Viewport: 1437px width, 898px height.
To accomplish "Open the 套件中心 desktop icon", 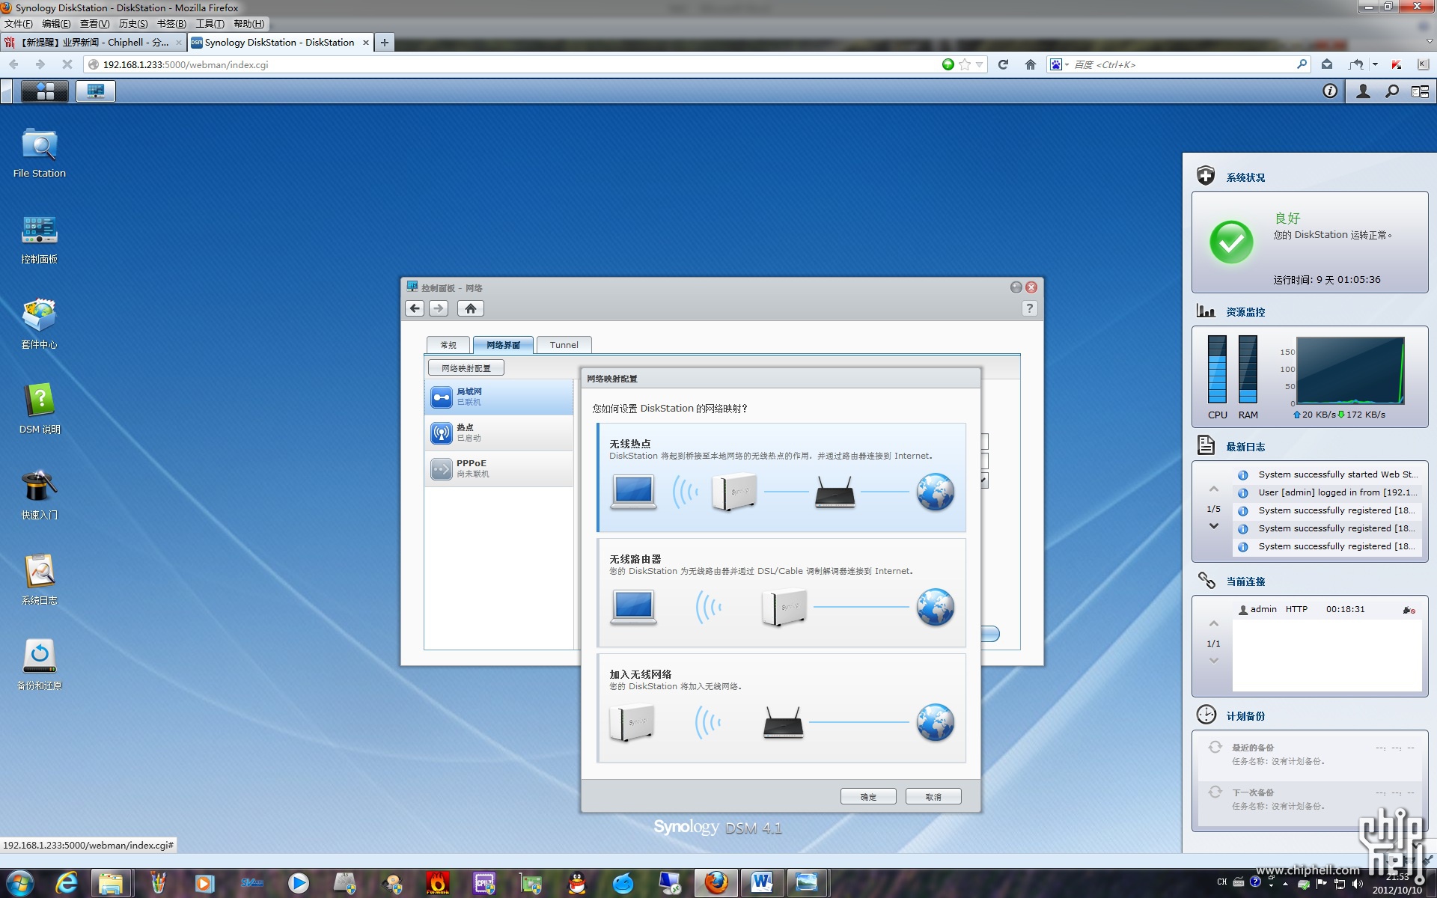I will pyautogui.click(x=39, y=324).
